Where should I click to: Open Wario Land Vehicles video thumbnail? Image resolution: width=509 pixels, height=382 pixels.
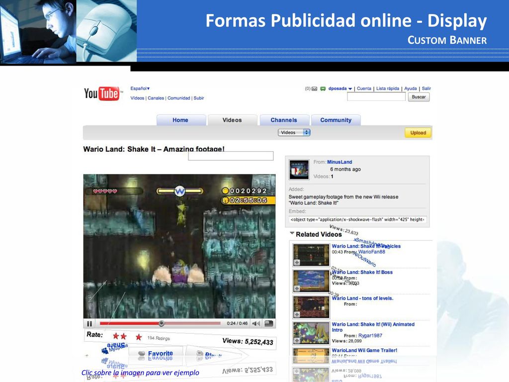click(311, 255)
